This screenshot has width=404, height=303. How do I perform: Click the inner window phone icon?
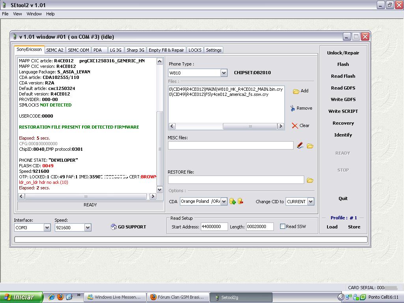coord(15,37)
